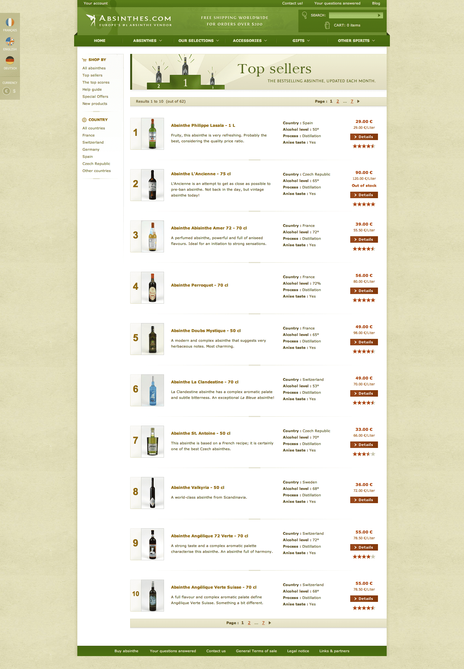
Task: Submit search with the arrow icon
Action: pos(379,15)
